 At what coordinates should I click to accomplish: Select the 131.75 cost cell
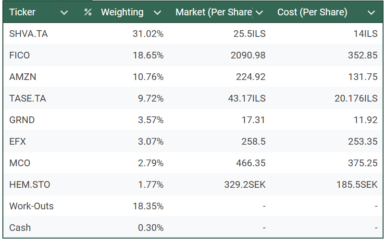coord(363,77)
